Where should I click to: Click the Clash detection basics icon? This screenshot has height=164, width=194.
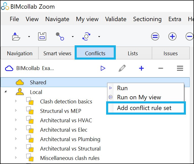30,101
